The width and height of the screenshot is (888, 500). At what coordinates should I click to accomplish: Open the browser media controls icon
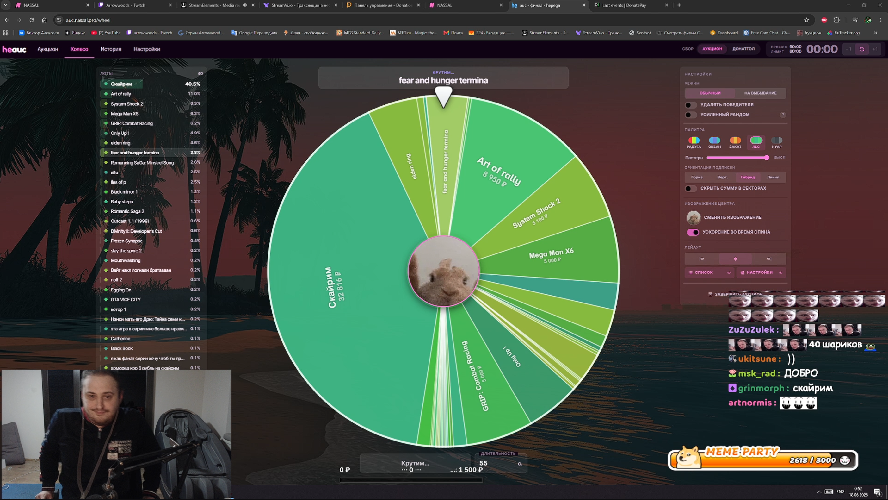point(855,20)
